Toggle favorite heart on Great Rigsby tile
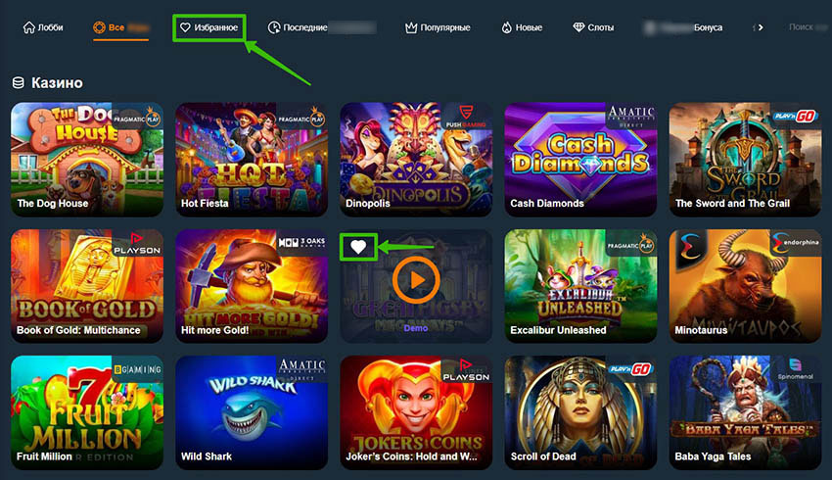 click(358, 247)
